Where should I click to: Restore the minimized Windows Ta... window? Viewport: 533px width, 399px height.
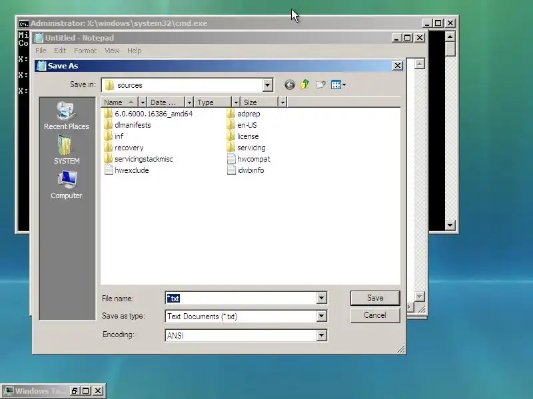[75, 391]
